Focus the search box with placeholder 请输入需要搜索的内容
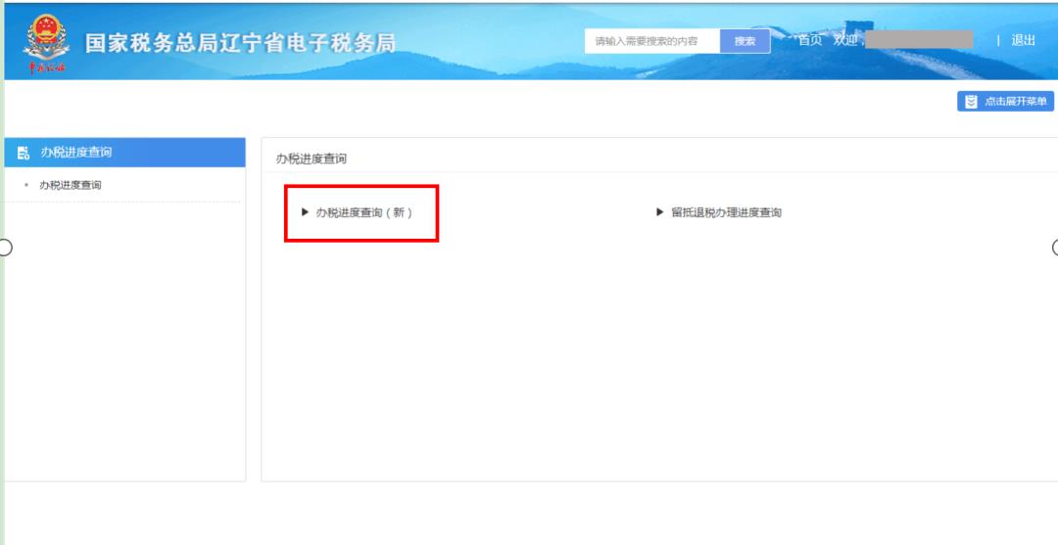This screenshot has width=1058, height=545. click(651, 41)
